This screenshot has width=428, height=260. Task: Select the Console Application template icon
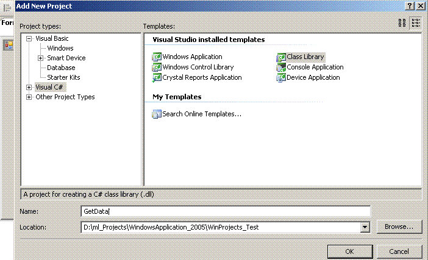pos(281,68)
